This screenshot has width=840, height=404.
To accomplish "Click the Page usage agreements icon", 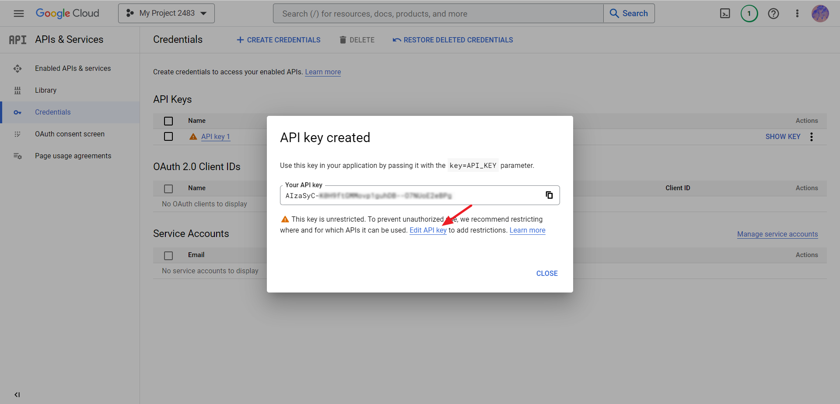I will point(17,156).
